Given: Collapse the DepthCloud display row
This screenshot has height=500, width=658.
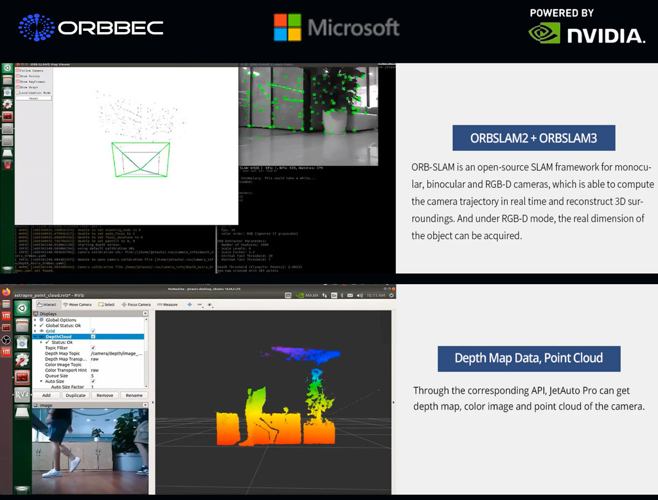Looking at the screenshot, I should click(35, 337).
